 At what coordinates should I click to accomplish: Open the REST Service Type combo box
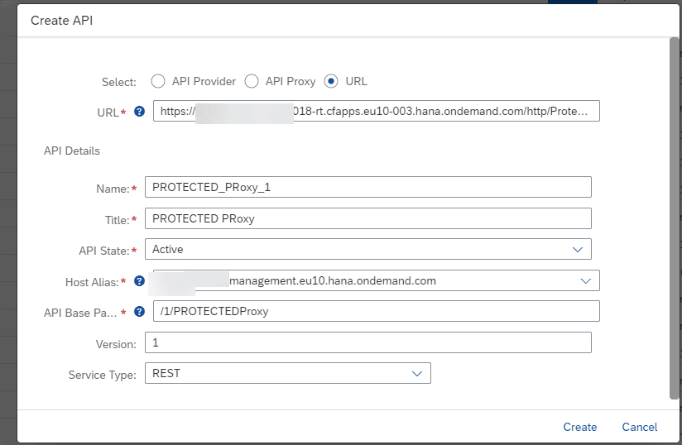[287, 373]
